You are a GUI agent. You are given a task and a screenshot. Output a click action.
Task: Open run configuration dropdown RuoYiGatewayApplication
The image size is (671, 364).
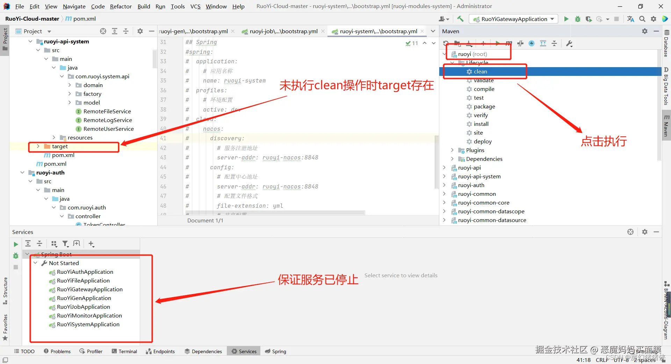(x=514, y=19)
